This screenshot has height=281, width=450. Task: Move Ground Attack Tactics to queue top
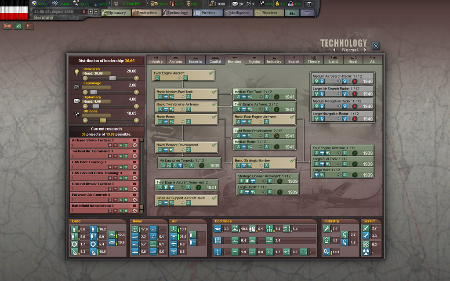pos(126,189)
